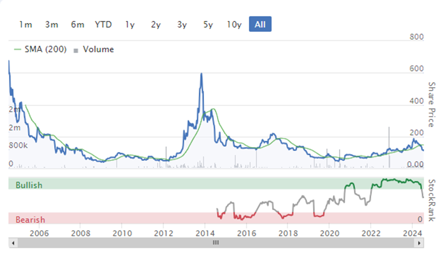Switch chart to 10y range

[234, 24]
